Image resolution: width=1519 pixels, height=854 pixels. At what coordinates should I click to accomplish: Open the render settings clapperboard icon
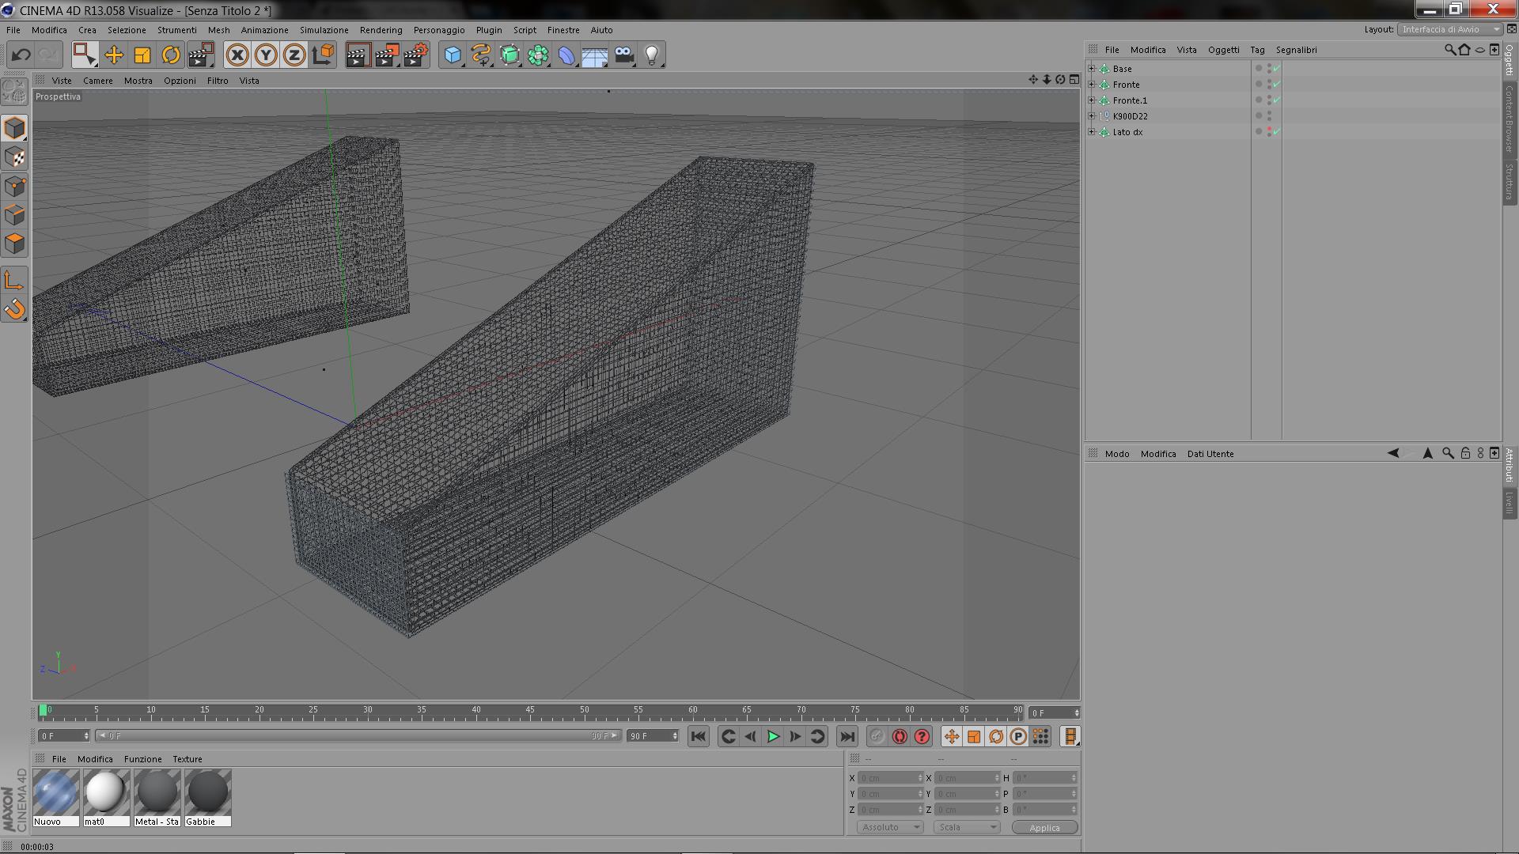415,55
